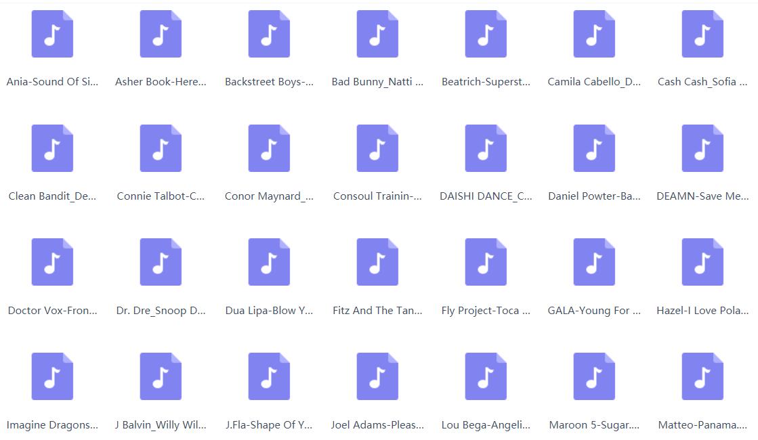Click the Consoul Trainin audio file icon
The image size is (758, 440).
377,148
